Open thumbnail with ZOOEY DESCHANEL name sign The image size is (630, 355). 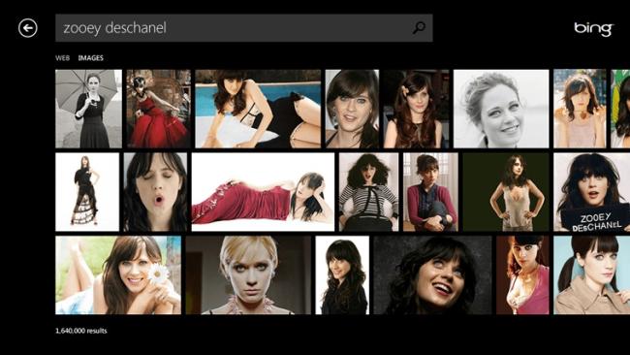[591, 192]
